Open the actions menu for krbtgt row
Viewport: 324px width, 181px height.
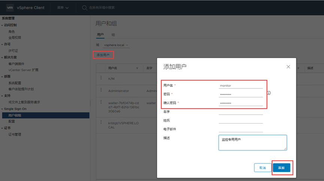point(101,122)
